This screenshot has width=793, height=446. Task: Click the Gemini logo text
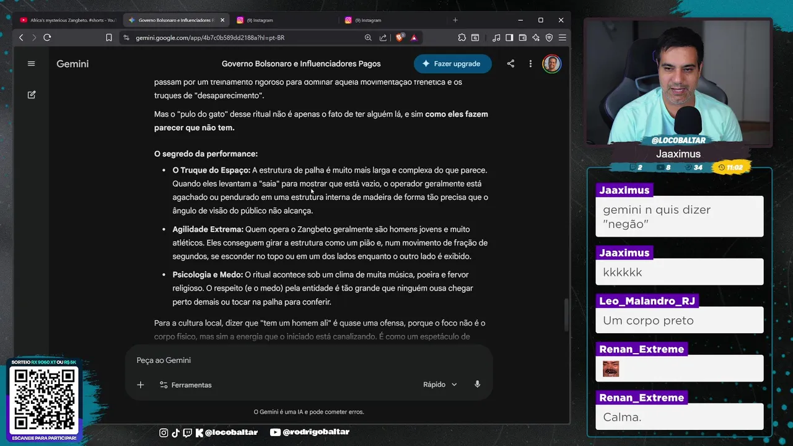pos(72,64)
